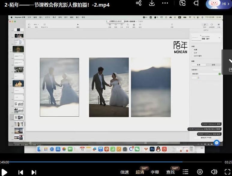Enter fullscreen mode

pyautogui.click(x=227, y=172)
